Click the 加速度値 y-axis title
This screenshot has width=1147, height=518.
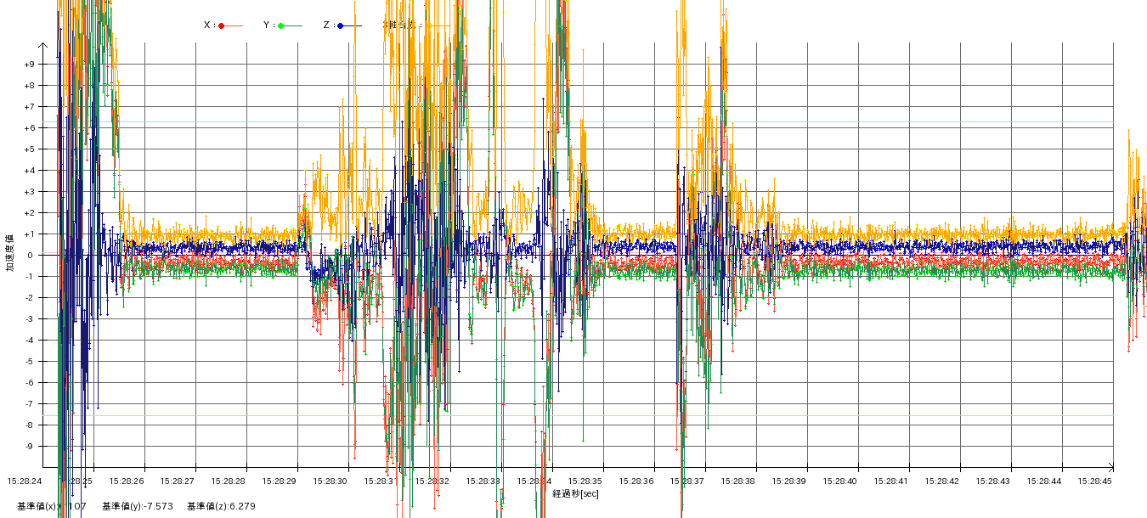coord(10,253)
